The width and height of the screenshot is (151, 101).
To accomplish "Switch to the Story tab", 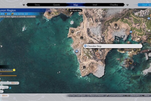I will [x=37, y=5].
